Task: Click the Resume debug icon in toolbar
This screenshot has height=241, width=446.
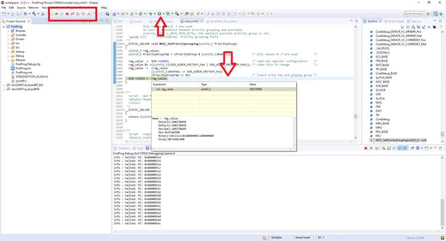Action: (56, 14)
